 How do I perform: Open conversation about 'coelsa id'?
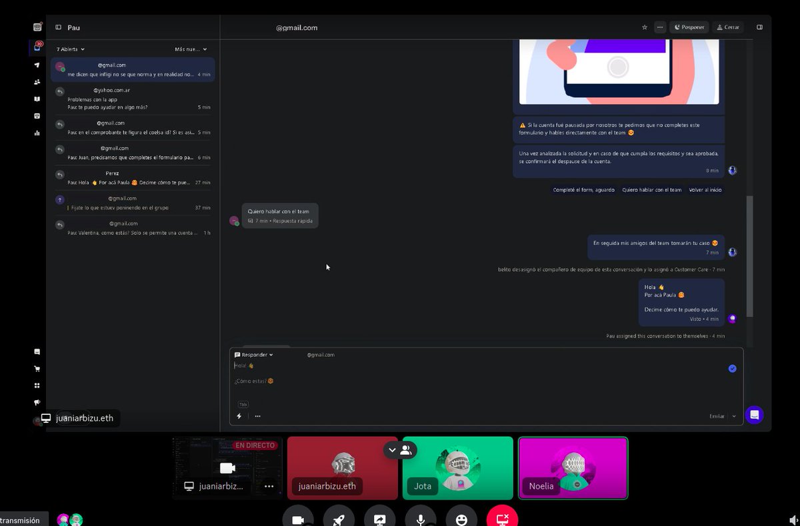coord(133,128)
